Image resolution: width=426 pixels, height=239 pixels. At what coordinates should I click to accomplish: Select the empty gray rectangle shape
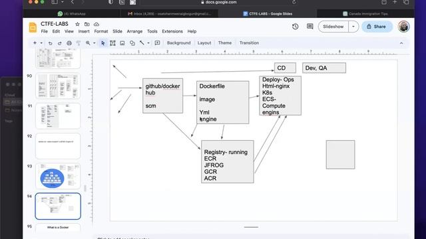click(340, 155)
